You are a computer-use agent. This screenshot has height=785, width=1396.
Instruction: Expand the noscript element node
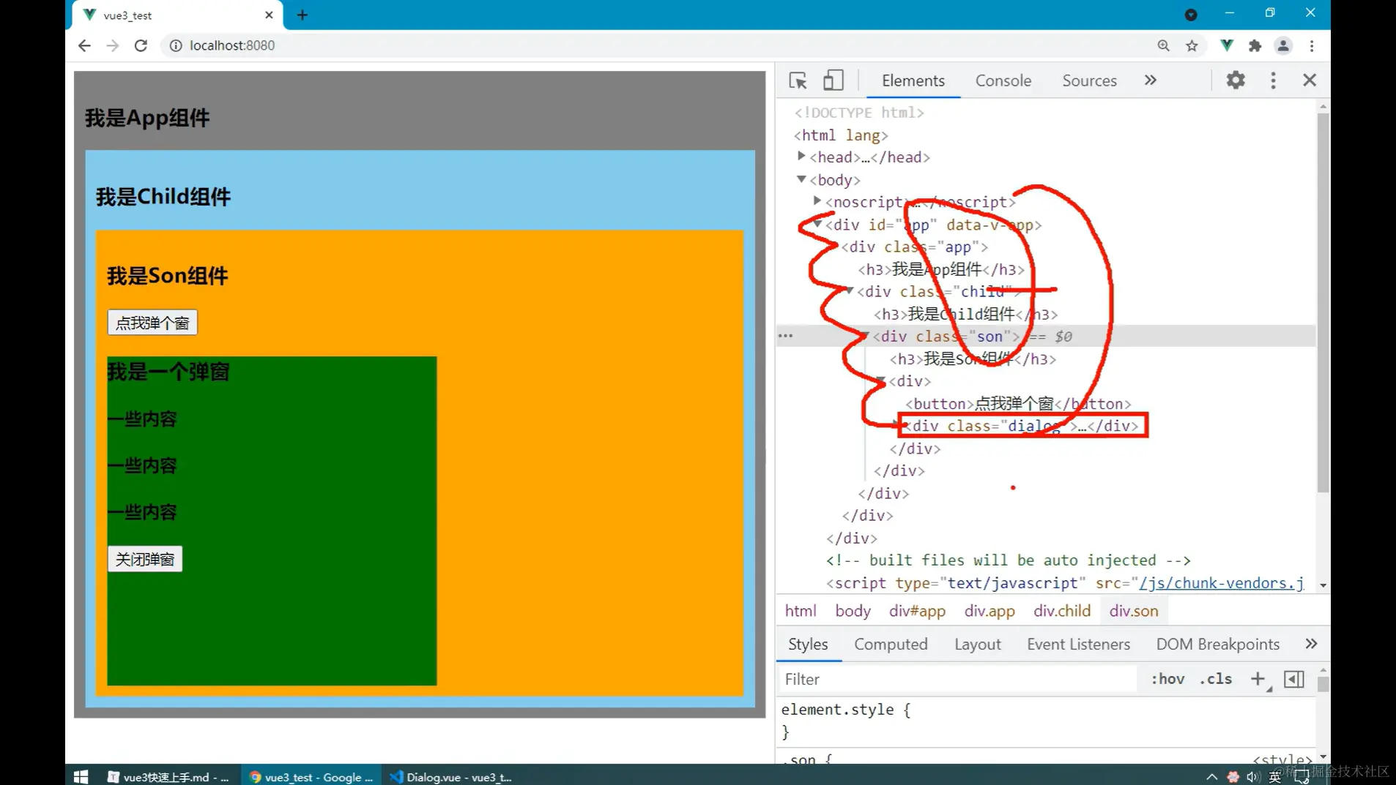tap(817, 201)
